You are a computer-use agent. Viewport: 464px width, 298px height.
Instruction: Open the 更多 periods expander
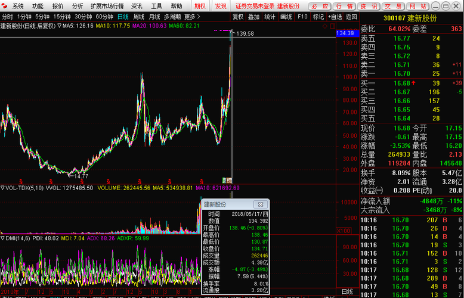click(x=192, y=17)
